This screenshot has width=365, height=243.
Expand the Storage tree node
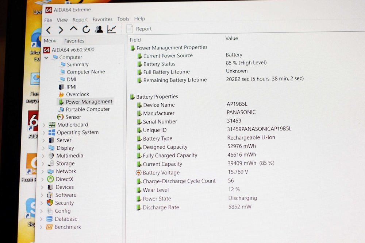[43, 164]
